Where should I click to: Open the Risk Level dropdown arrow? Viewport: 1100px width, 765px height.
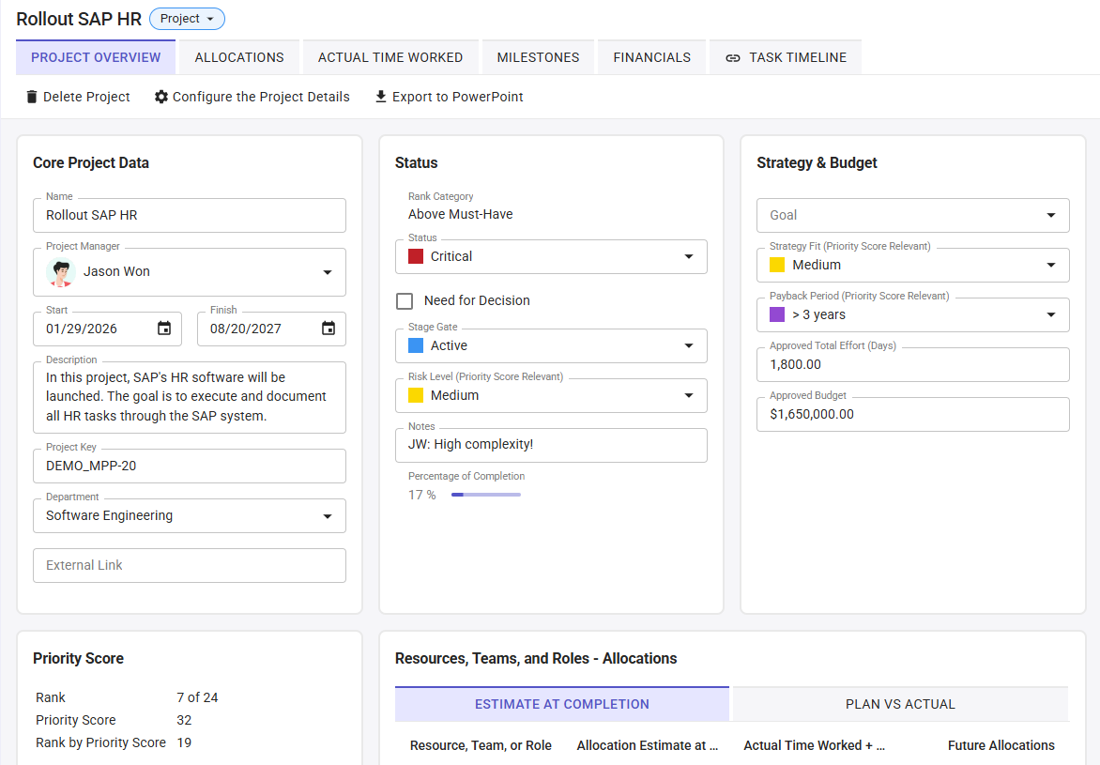689,396
